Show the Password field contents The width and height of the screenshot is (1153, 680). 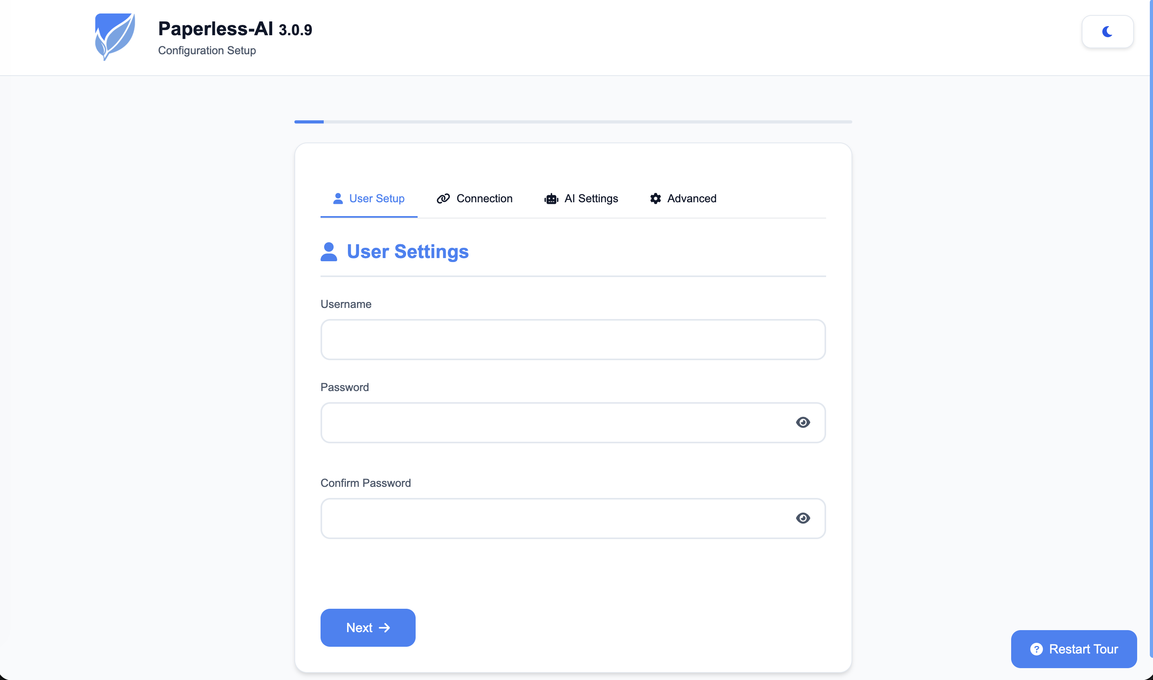point(803,422)
